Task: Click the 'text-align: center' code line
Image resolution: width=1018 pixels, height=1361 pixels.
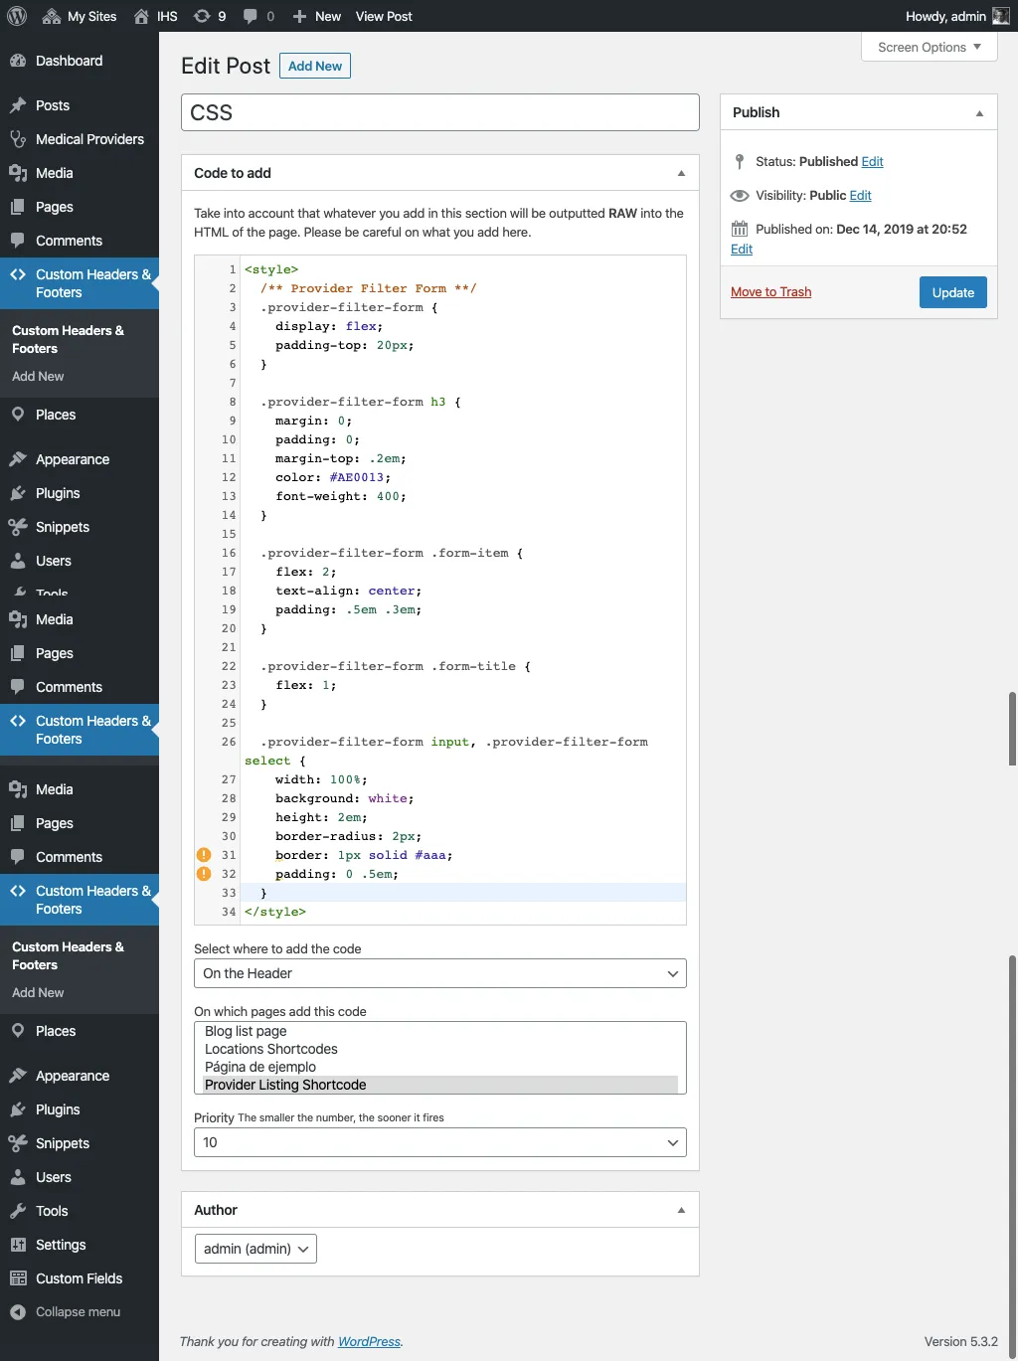Action: pos(349,591)
